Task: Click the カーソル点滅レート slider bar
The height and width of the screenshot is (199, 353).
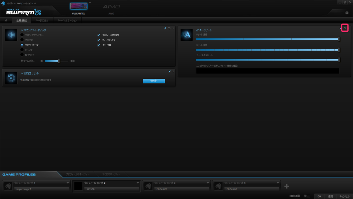Action: (268, 60)
